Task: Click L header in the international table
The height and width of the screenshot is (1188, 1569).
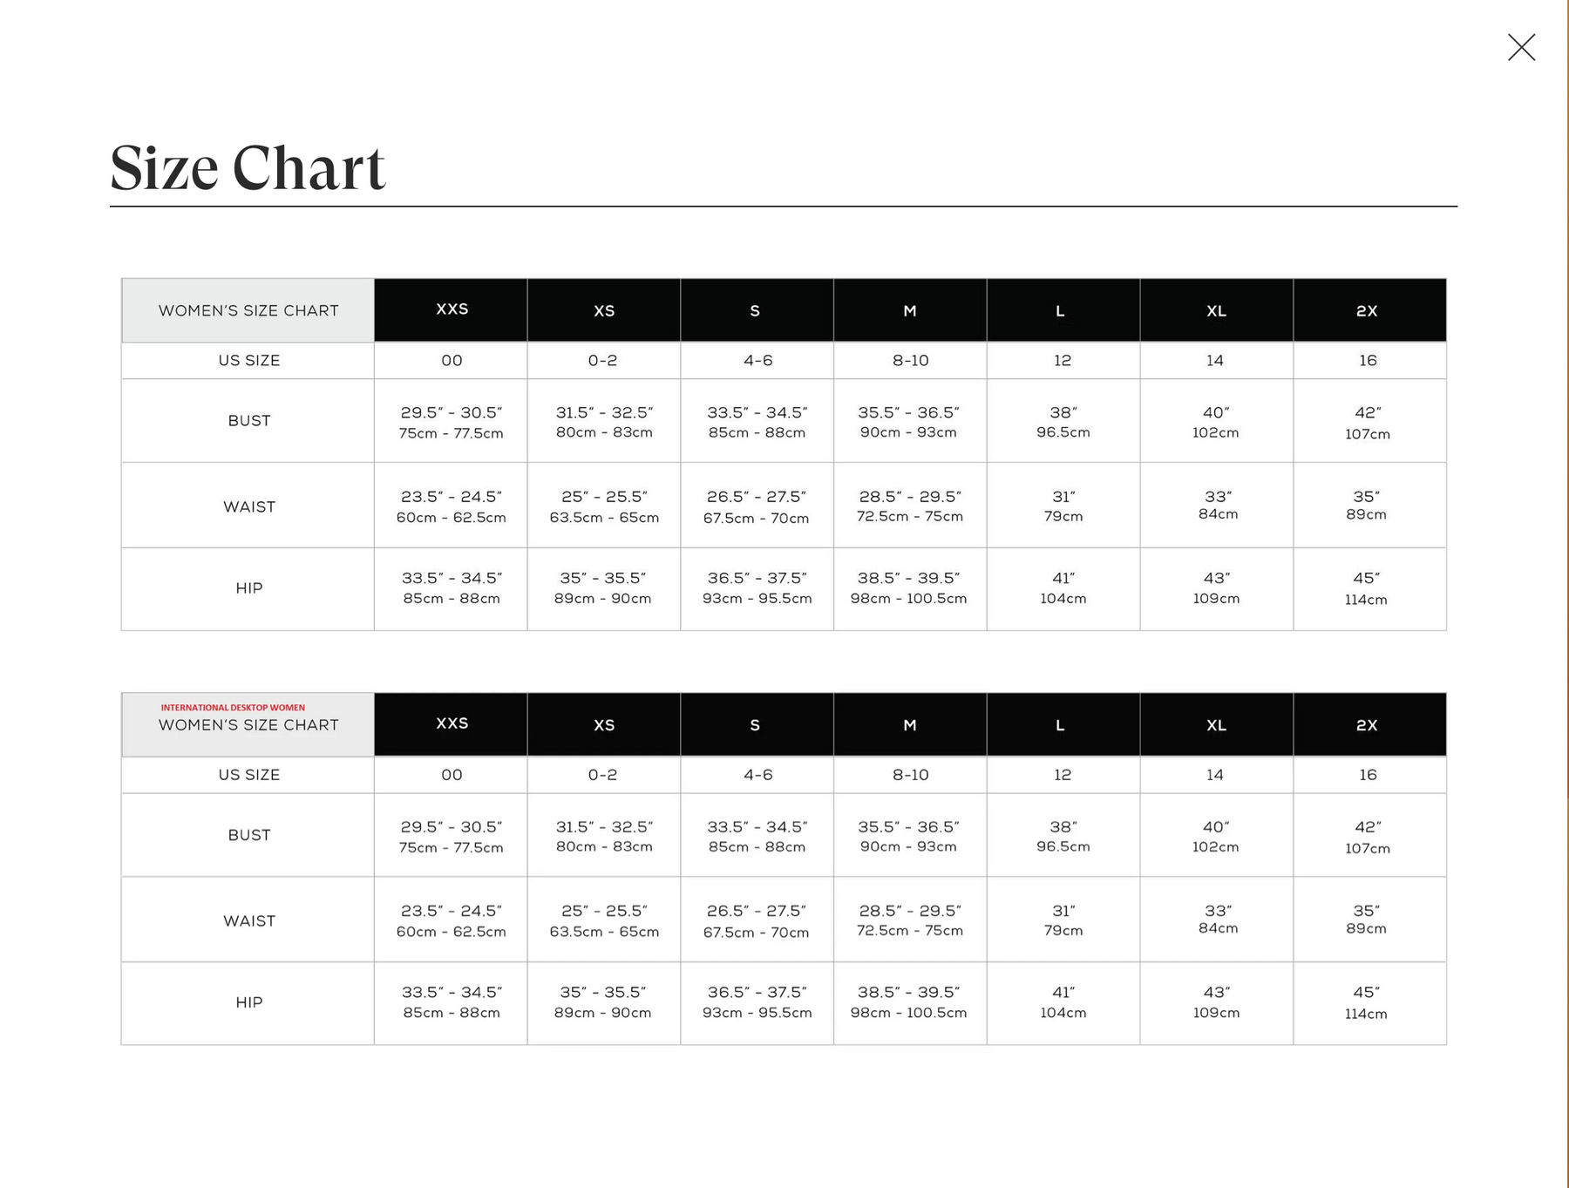Action: click(1061, 725)
